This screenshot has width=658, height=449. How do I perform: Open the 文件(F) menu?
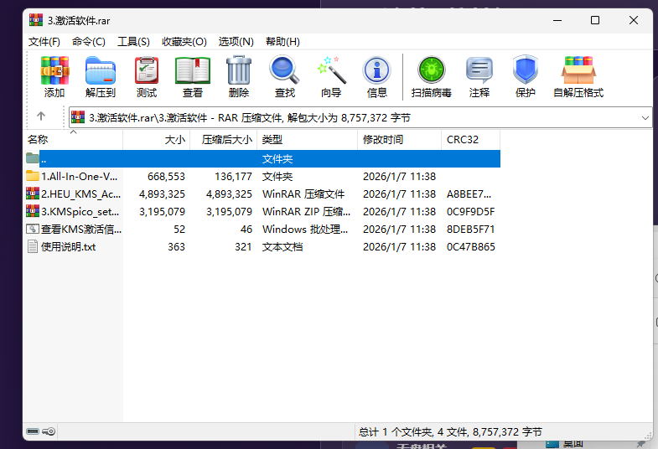[44, 42]
